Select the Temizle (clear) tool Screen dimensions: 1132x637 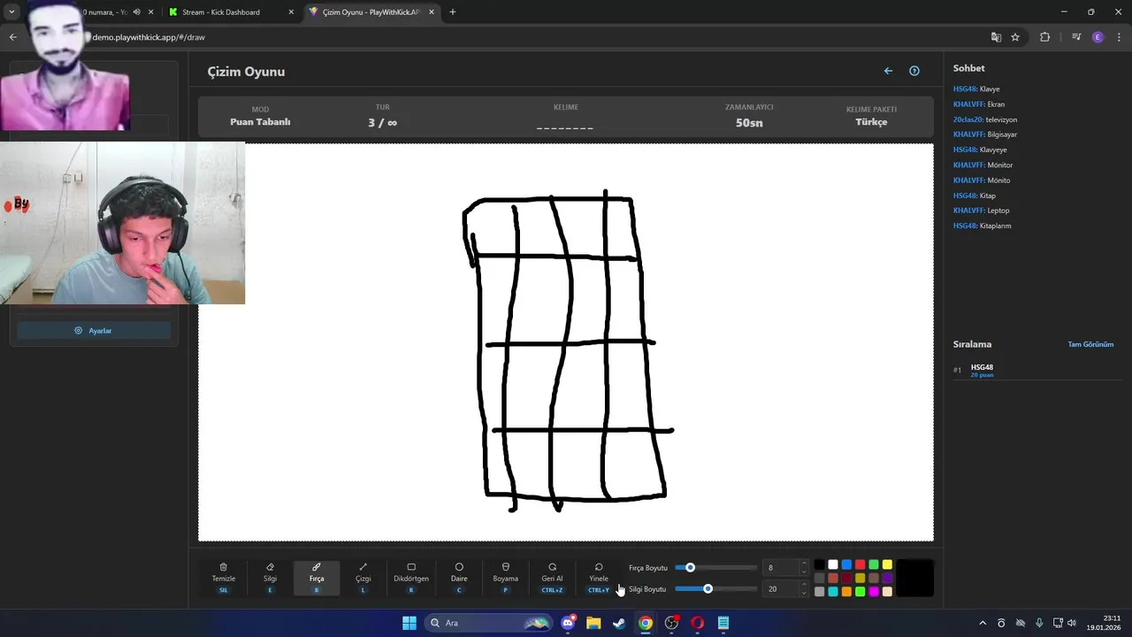[224, 578]
